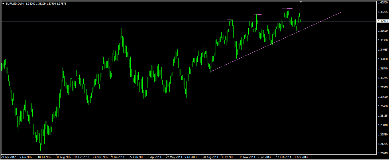Click the 18 Jul 2012 date label
Viewport: 389px width, 160px height.
[44, 157]
